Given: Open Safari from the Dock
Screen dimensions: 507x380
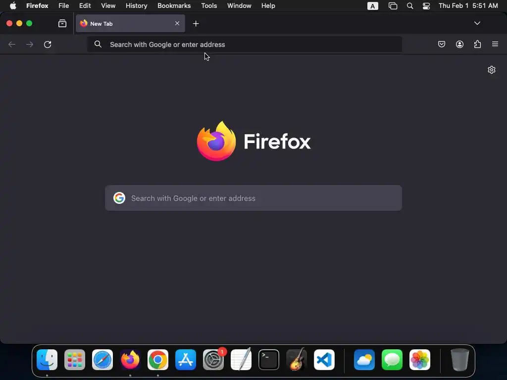Looking at the screenshot, I should click(102, 360).
